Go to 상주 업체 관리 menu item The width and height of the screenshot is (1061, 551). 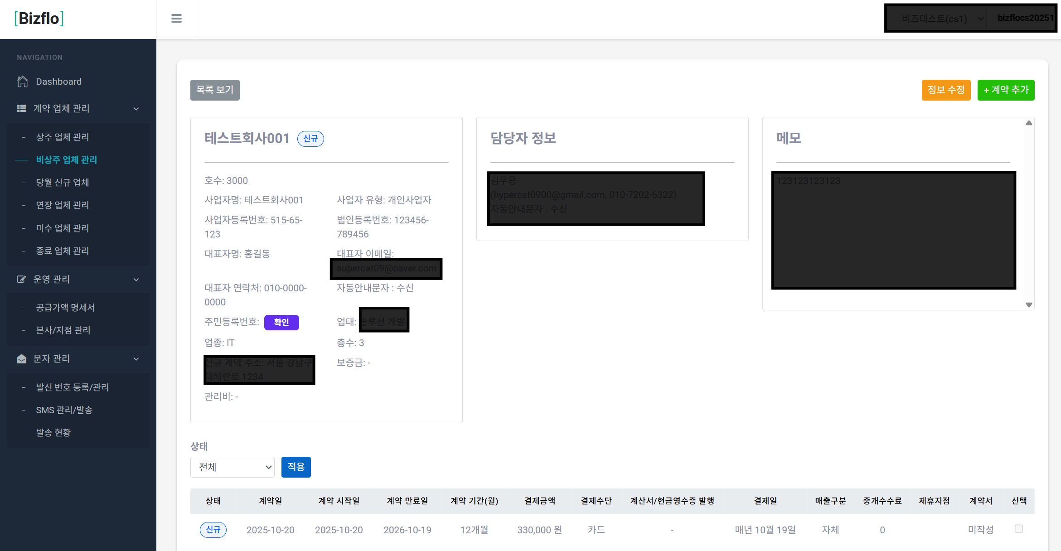pyautogui.click(x=63, y=137)
